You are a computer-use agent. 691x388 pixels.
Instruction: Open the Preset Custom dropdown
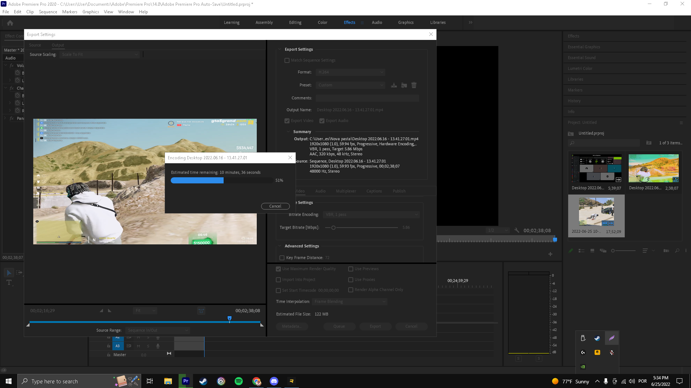350,85
